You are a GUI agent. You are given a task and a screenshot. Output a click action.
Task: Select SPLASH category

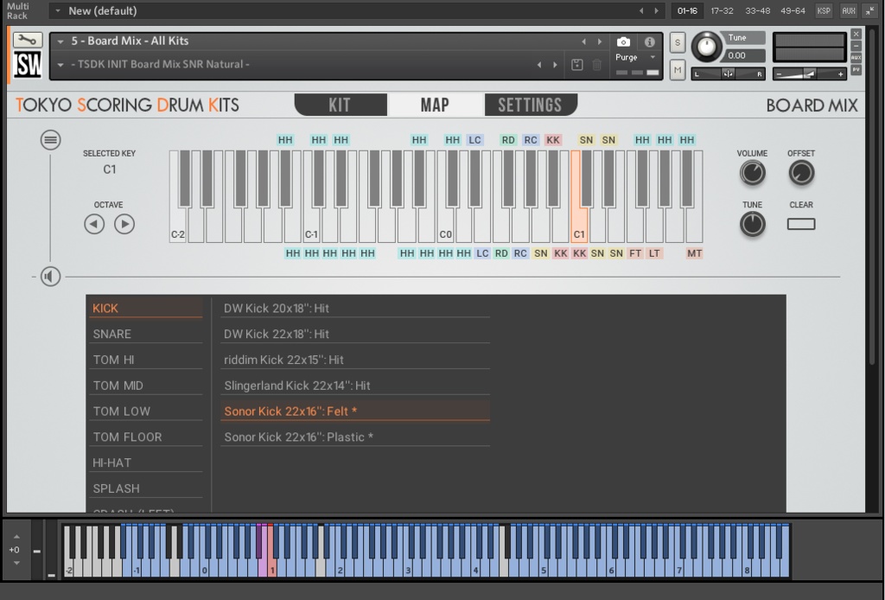(145, 488)
